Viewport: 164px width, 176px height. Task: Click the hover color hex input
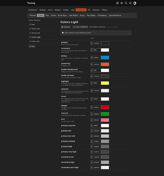click(97, 99)
